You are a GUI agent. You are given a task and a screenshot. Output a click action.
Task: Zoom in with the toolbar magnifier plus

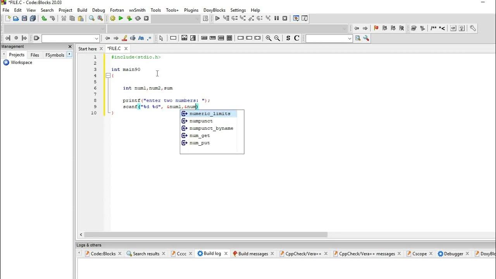(x=269, y=38)
